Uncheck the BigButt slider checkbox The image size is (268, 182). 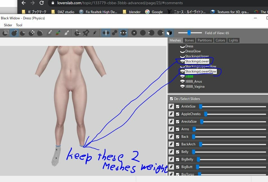click(177, 167)
